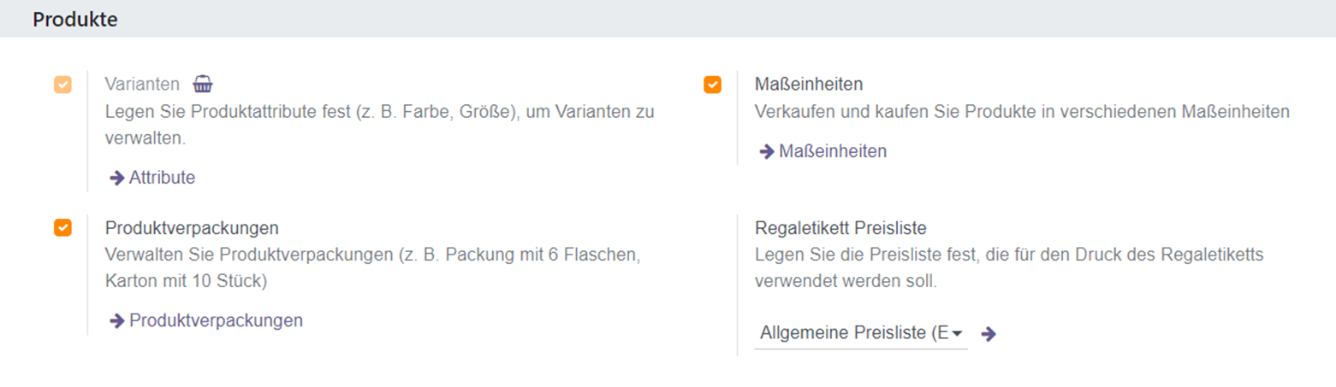Click the arrow icon before Attribute
1336x387 pixels.
click(117, 178)
